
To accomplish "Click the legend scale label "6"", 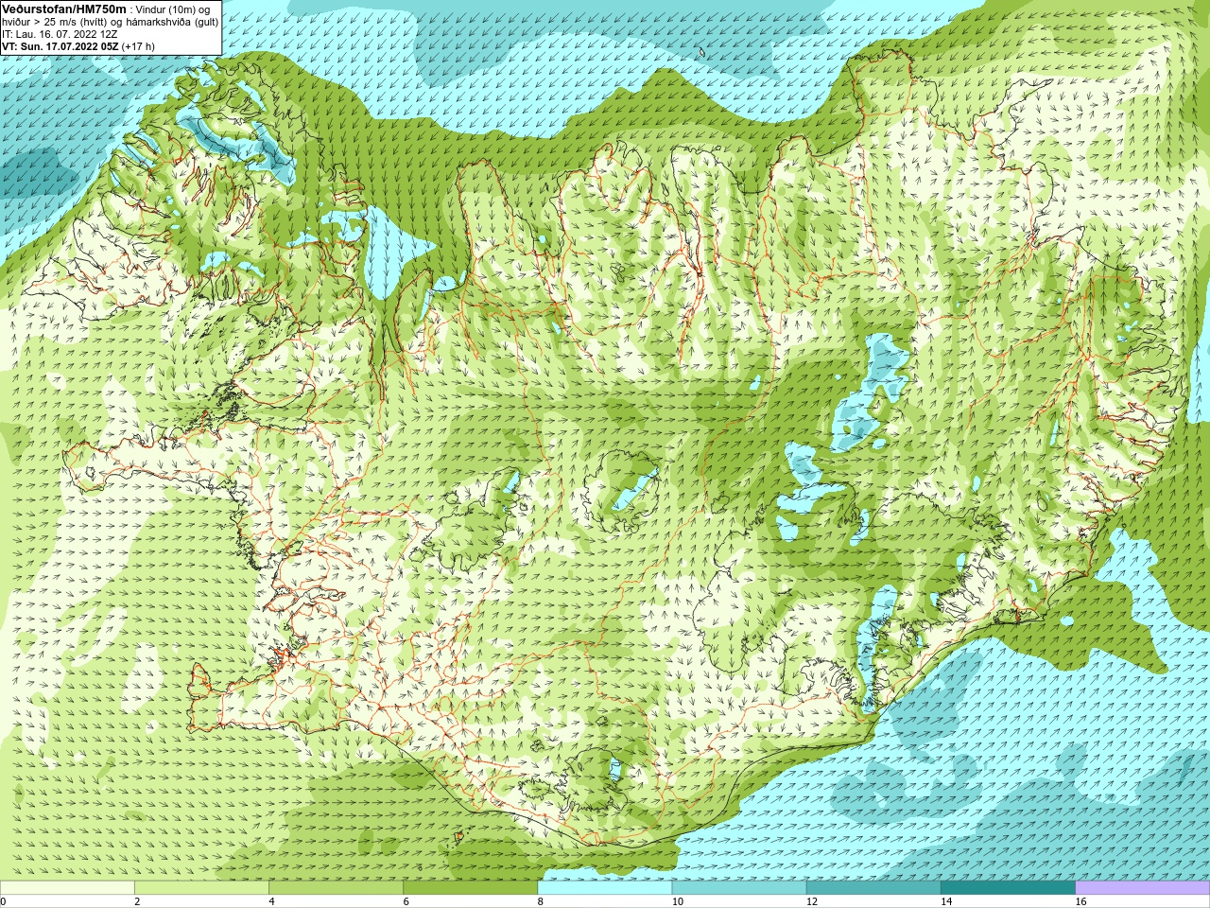I will click(406, 901).
